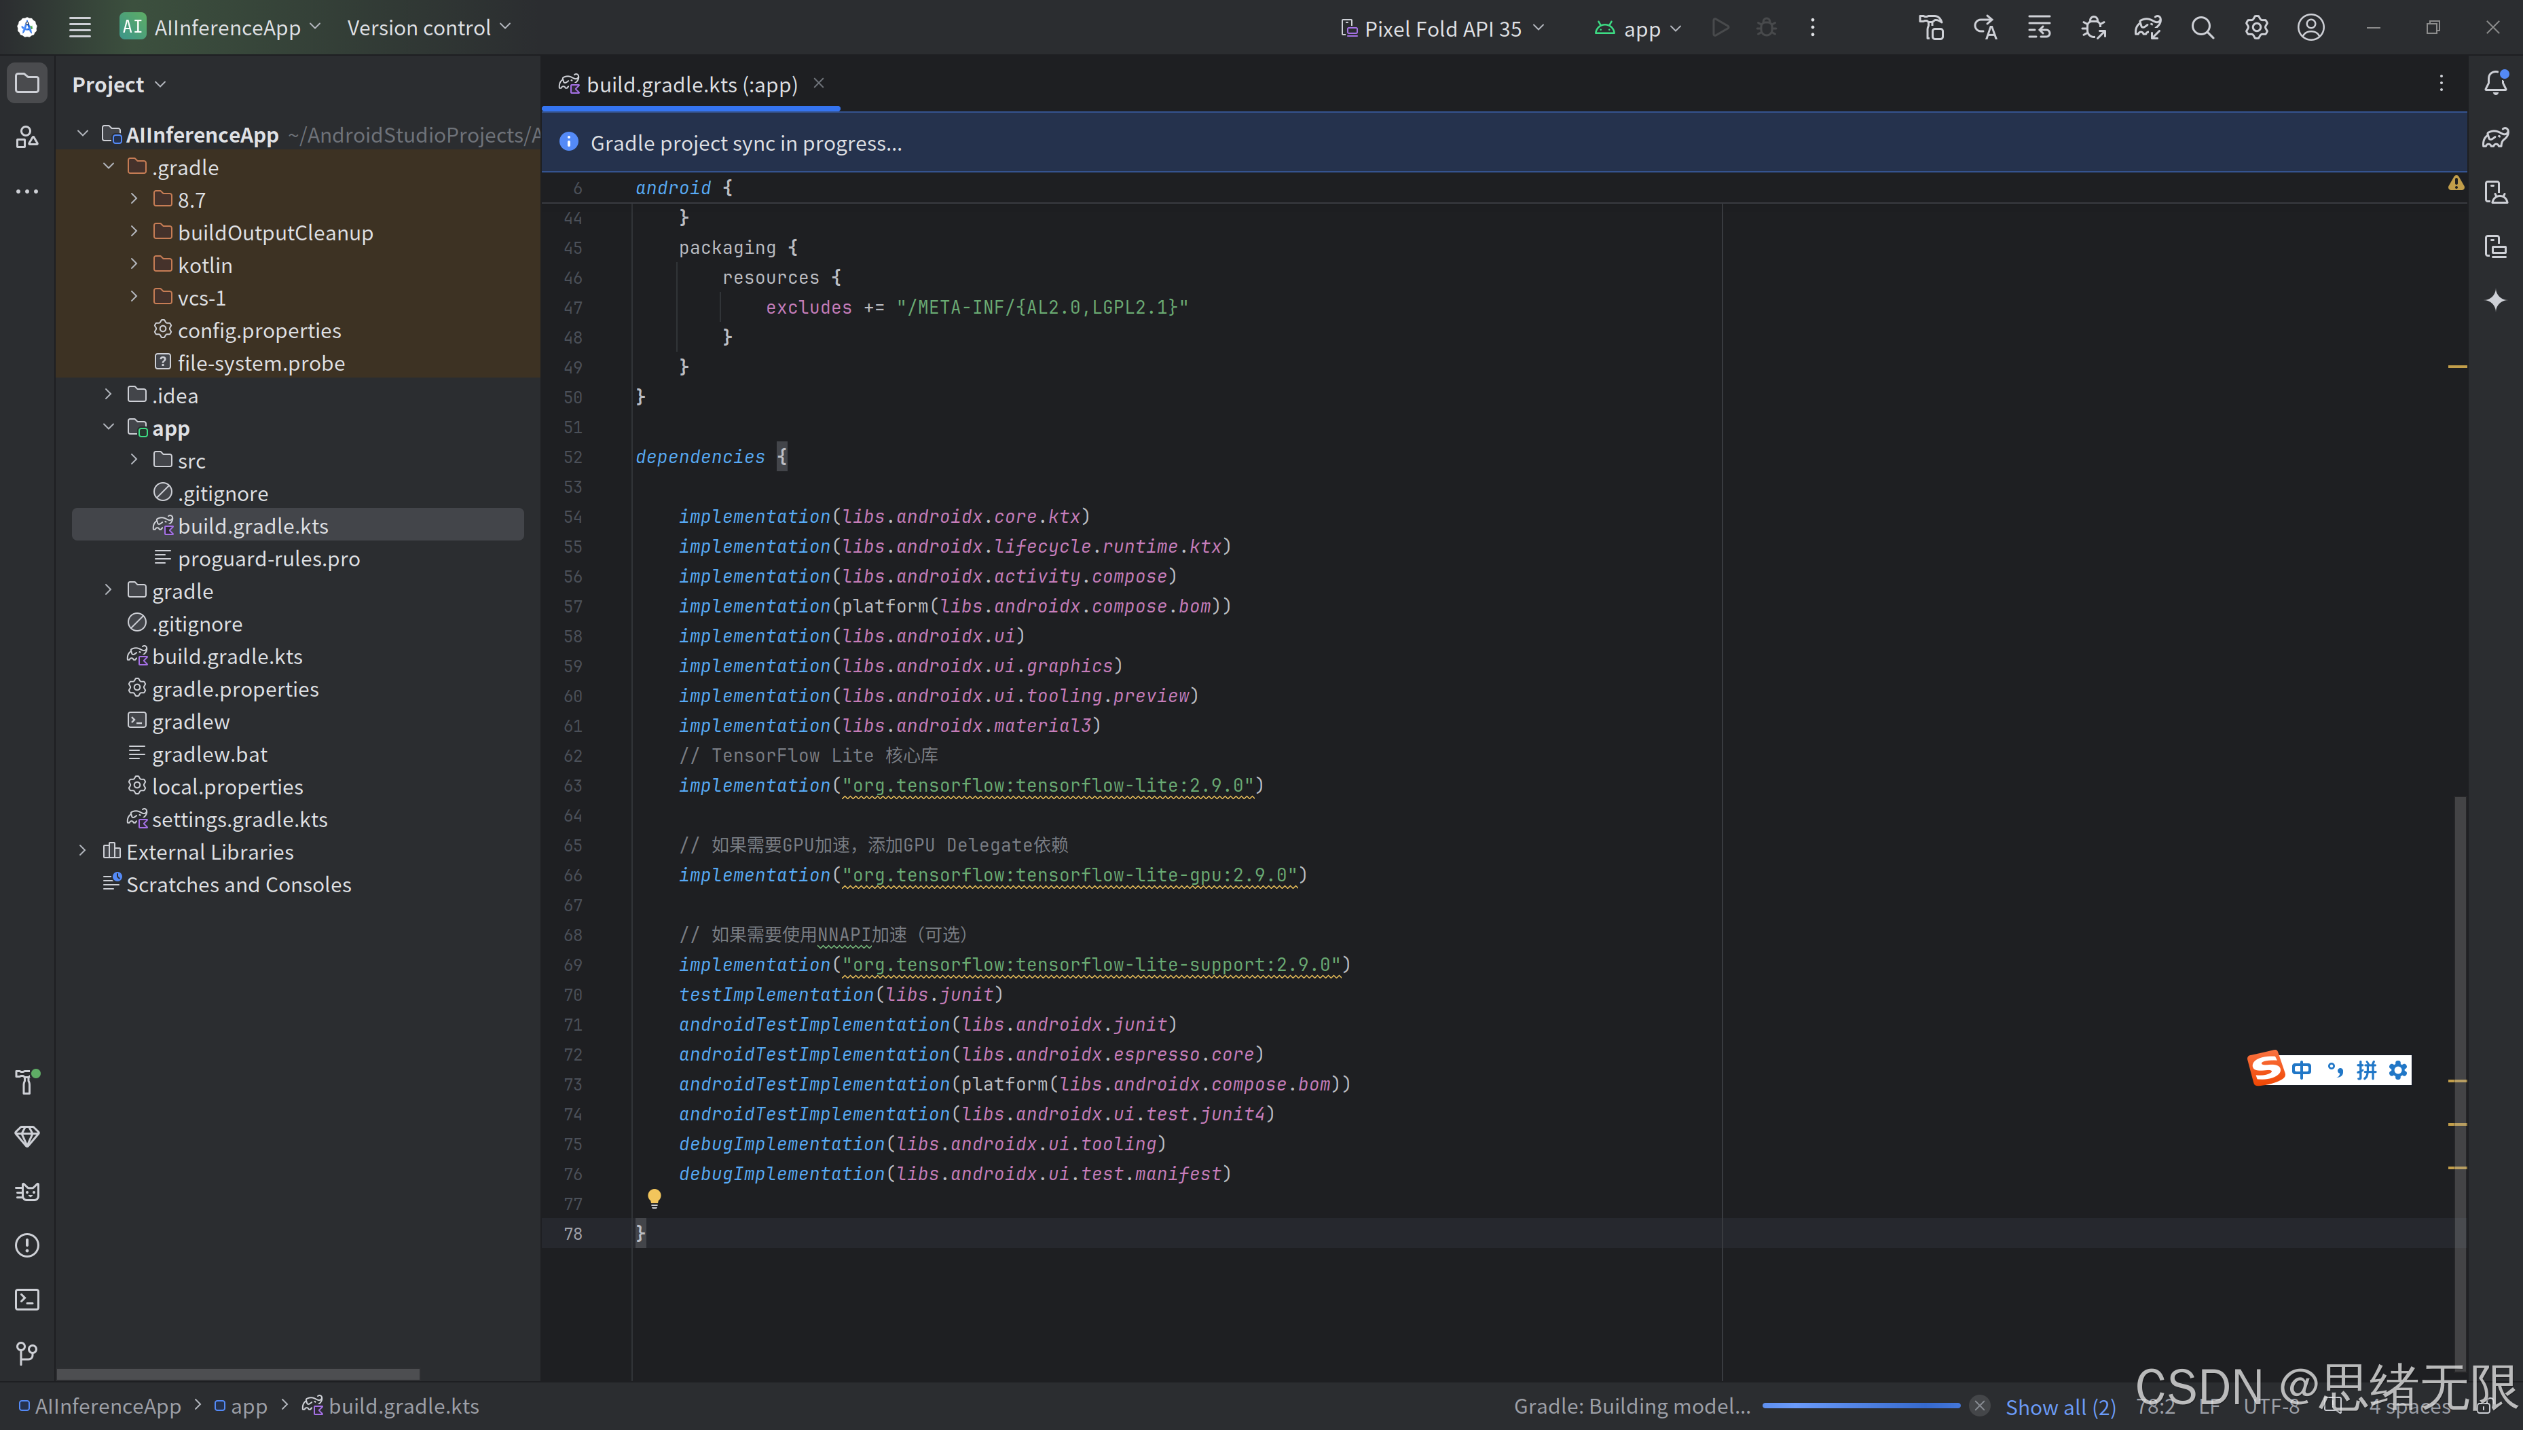
Task: Open the Terminal tool window icon
Action: (x=26, y=1300)
